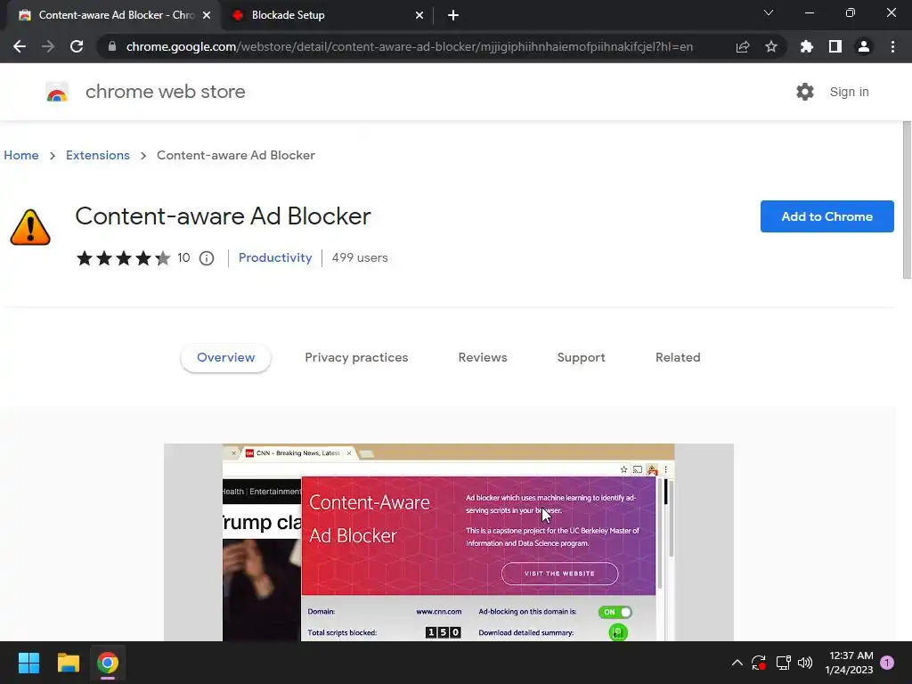912x684 pixels.
Task: Bookmark this page with the star
Action: coord(771,46)
